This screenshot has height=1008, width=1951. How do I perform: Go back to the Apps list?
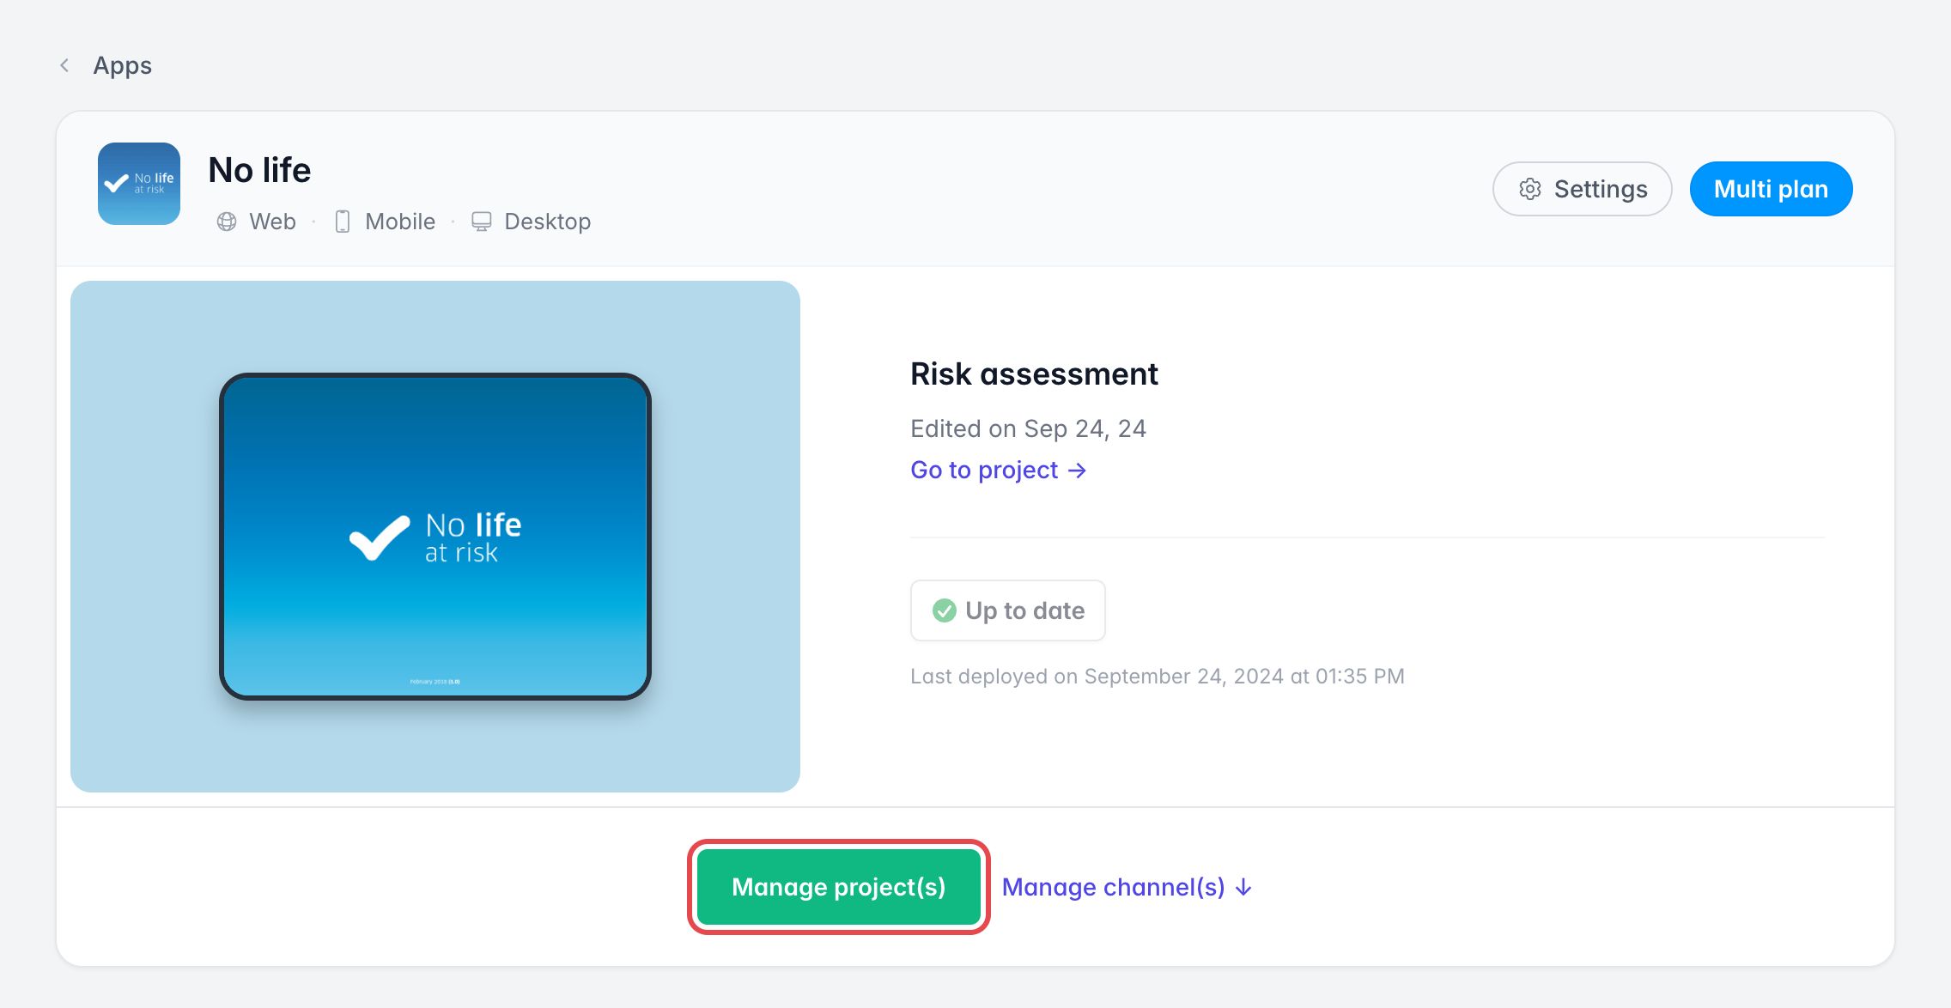click(122, 65)
